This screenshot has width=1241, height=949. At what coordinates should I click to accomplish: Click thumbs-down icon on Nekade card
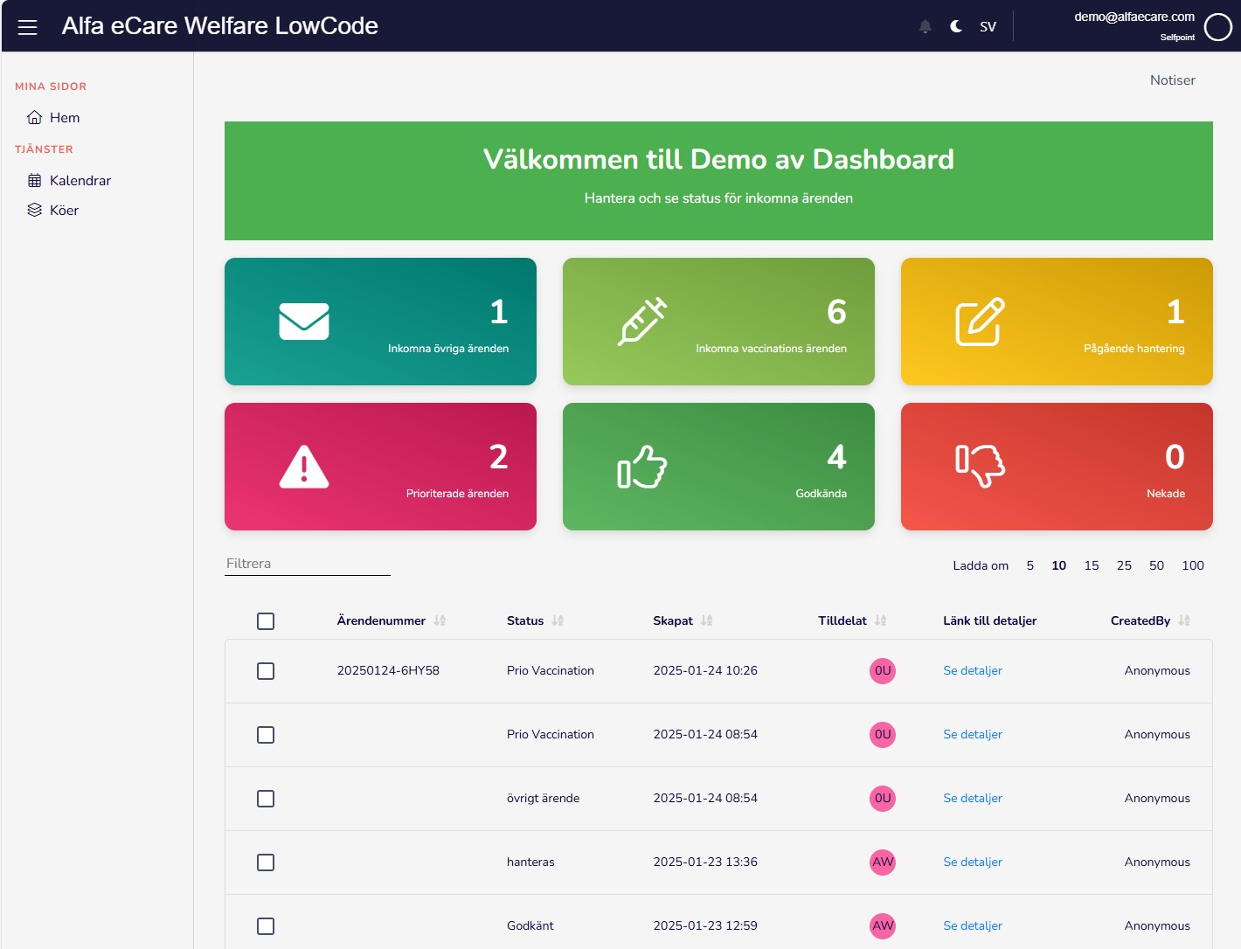[980, 467]
